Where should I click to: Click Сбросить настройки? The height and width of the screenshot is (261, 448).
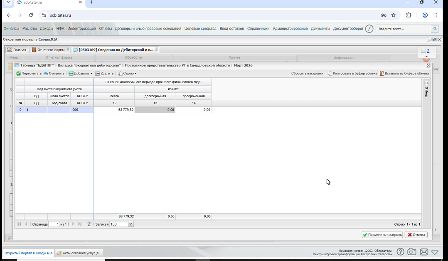tap(307, 74)
